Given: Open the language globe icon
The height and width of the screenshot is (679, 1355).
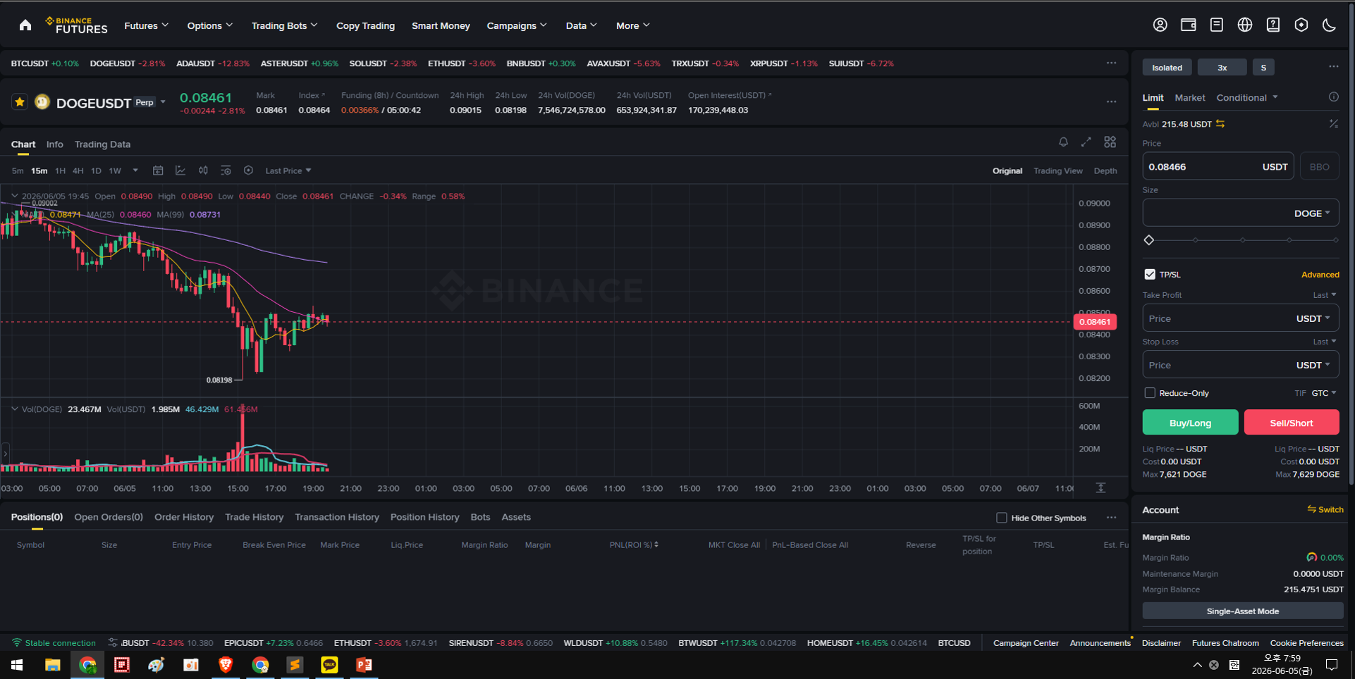Looking at the screenshot, I should (1244, 25).
